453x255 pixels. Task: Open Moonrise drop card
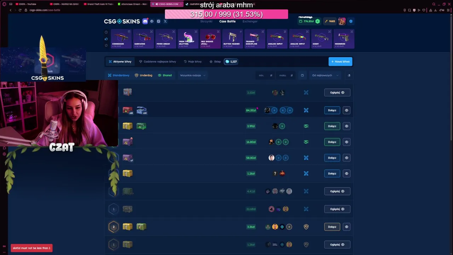click(x=344, y=39)
